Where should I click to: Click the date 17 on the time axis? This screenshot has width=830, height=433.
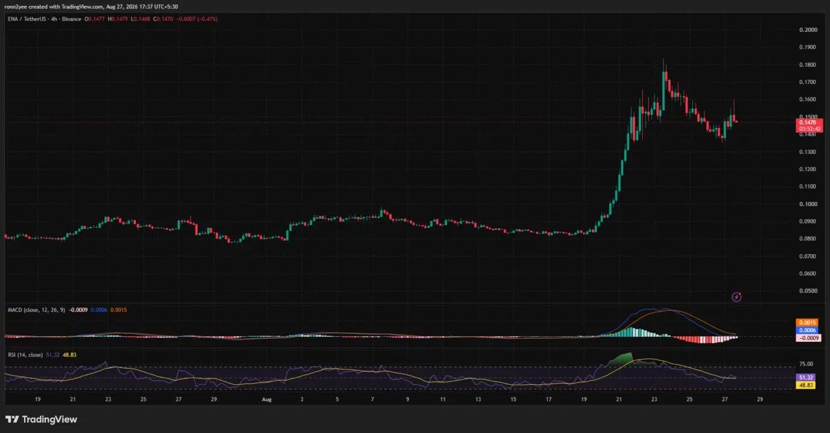coord(548,399)
